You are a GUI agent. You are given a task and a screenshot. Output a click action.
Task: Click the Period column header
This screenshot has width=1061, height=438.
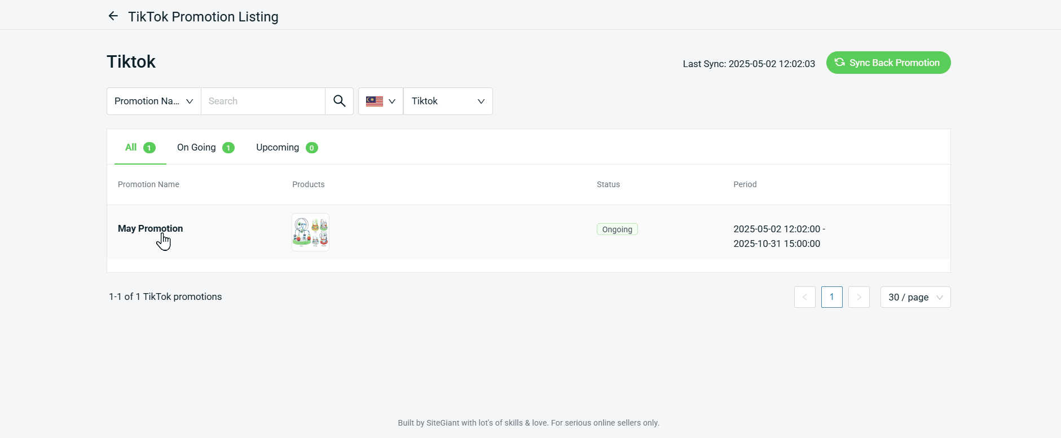[x=745, y=184]
